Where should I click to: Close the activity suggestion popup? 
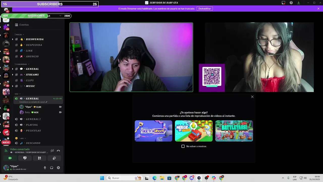click(252, 97)
